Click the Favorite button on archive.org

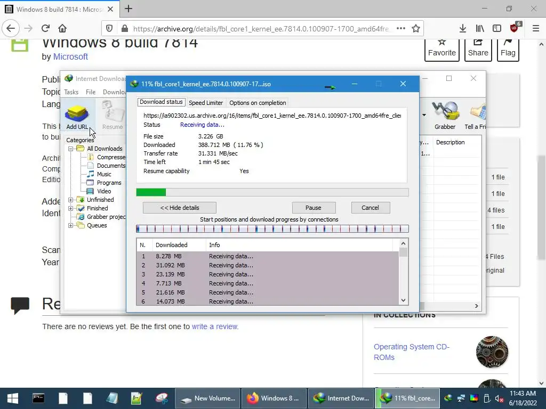pos(442,50)
